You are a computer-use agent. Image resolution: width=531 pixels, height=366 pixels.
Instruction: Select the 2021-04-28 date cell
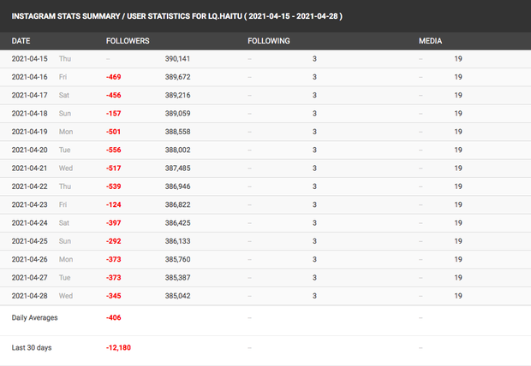click(32, 295)
